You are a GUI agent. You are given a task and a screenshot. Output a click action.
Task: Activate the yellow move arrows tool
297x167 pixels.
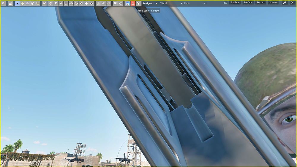pos(22,3)
